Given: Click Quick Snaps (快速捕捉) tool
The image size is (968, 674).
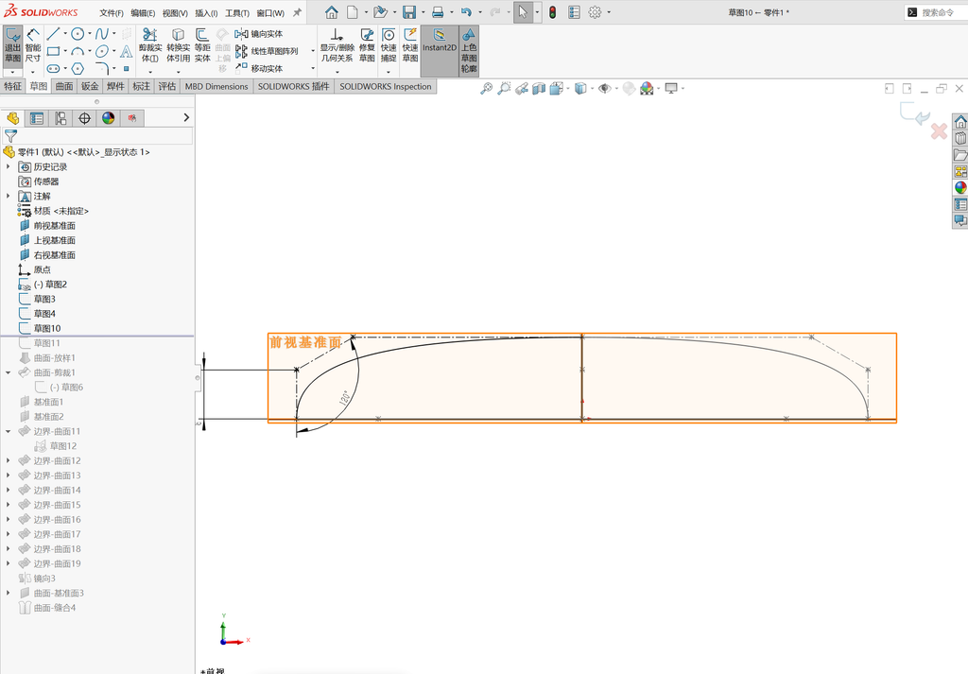Looking at the screenshot, I should point(389,45).
